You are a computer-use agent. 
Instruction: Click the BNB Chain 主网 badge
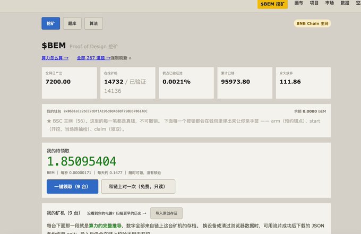click(x=312, y=23)
